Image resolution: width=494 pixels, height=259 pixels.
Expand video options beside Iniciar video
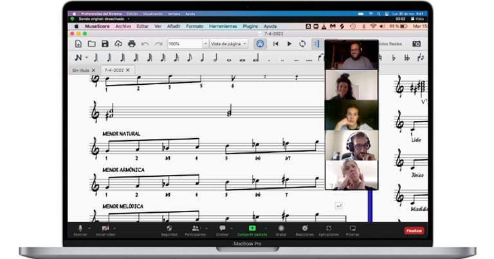coord(114,228)
